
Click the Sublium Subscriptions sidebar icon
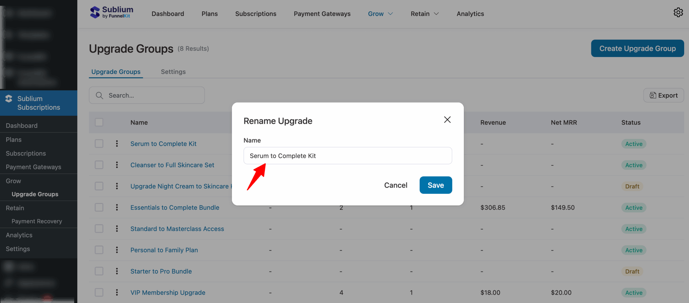click(x=9, y=99)
